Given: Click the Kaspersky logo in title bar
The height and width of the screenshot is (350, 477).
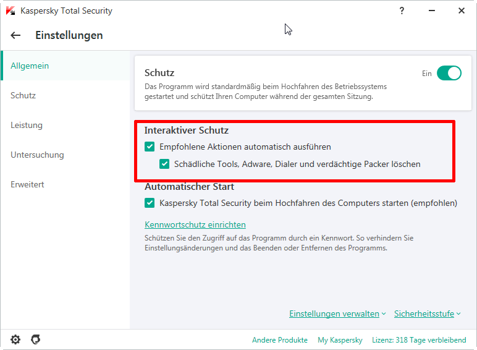Looking at the screenshot, I should point(11,11).
